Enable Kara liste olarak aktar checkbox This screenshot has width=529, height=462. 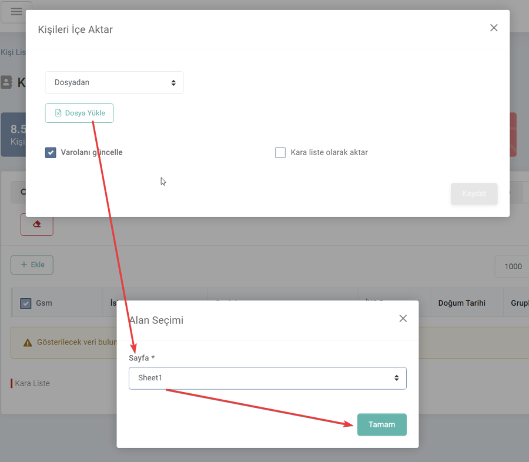click(280, 153)
